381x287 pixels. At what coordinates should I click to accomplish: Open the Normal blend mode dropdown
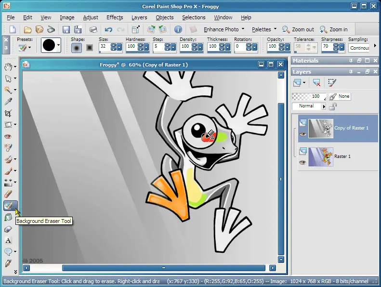[x=309, y=106]
